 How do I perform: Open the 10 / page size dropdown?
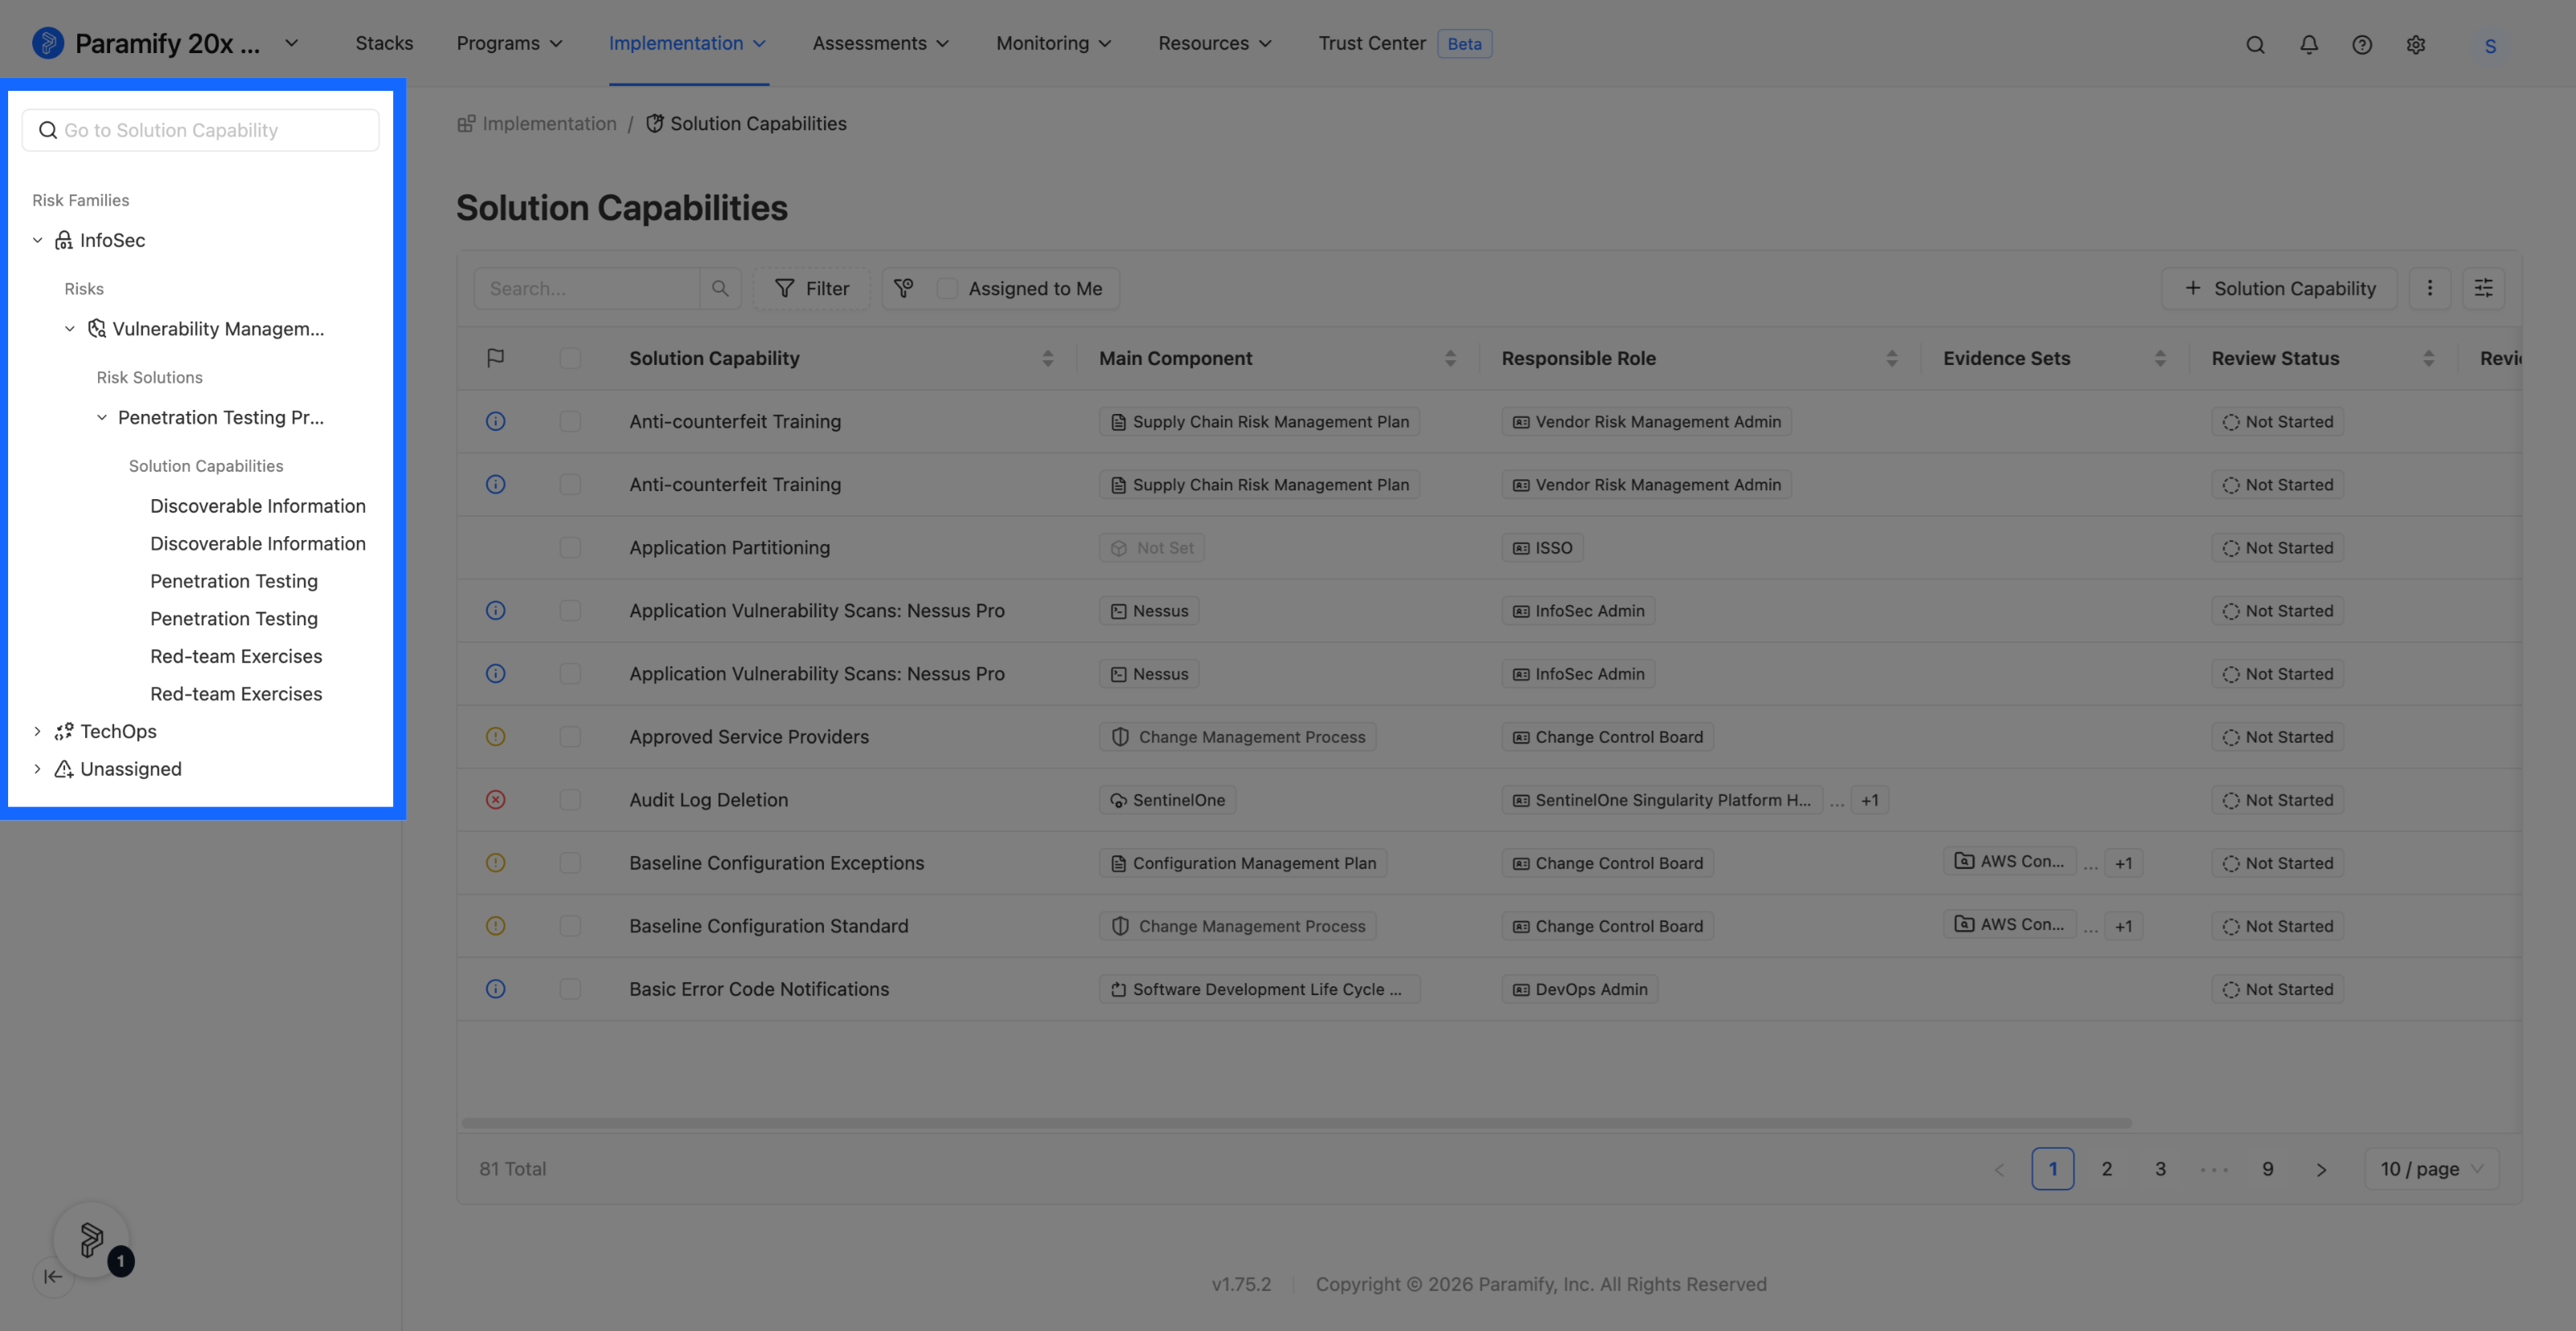(x=2431, y=1169)
